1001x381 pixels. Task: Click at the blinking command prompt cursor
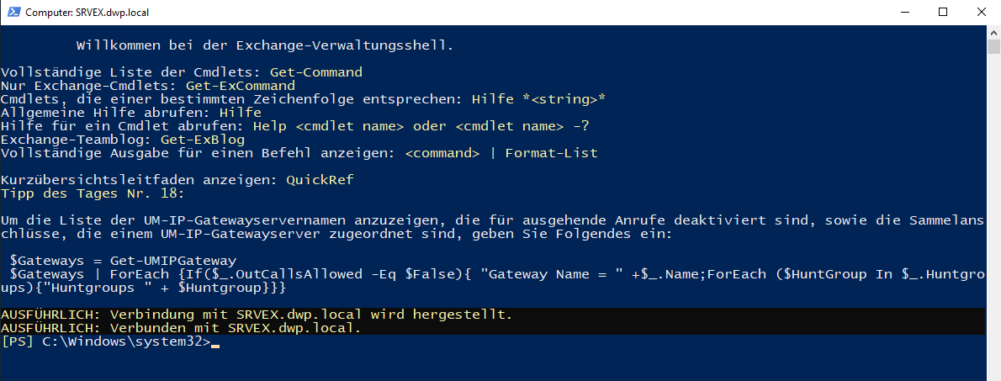point(215,343)
